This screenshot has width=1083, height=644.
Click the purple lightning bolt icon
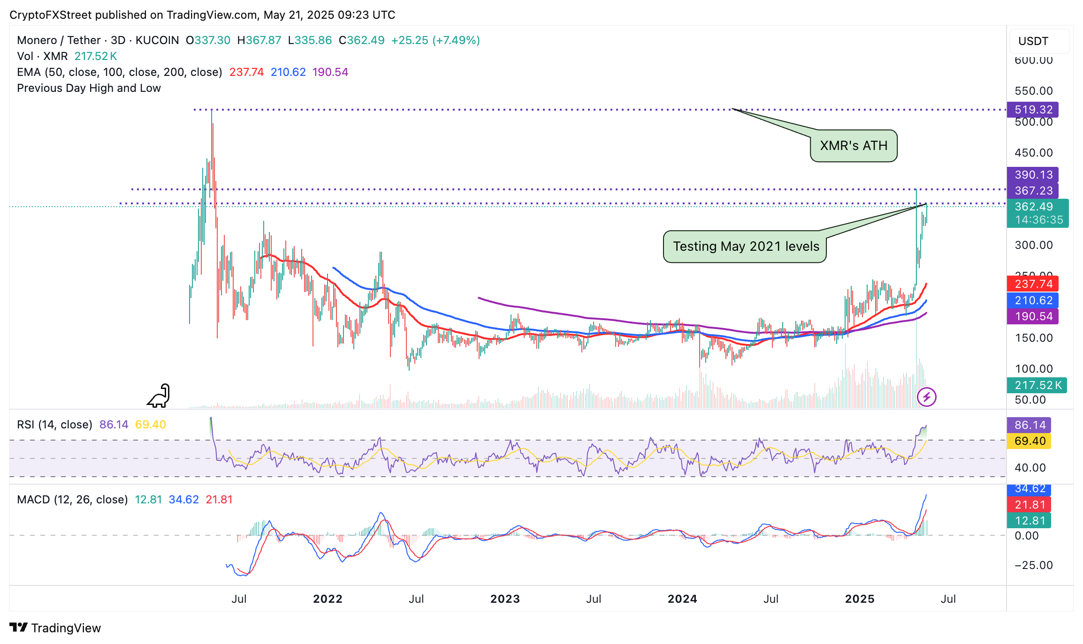pos(926,397)
